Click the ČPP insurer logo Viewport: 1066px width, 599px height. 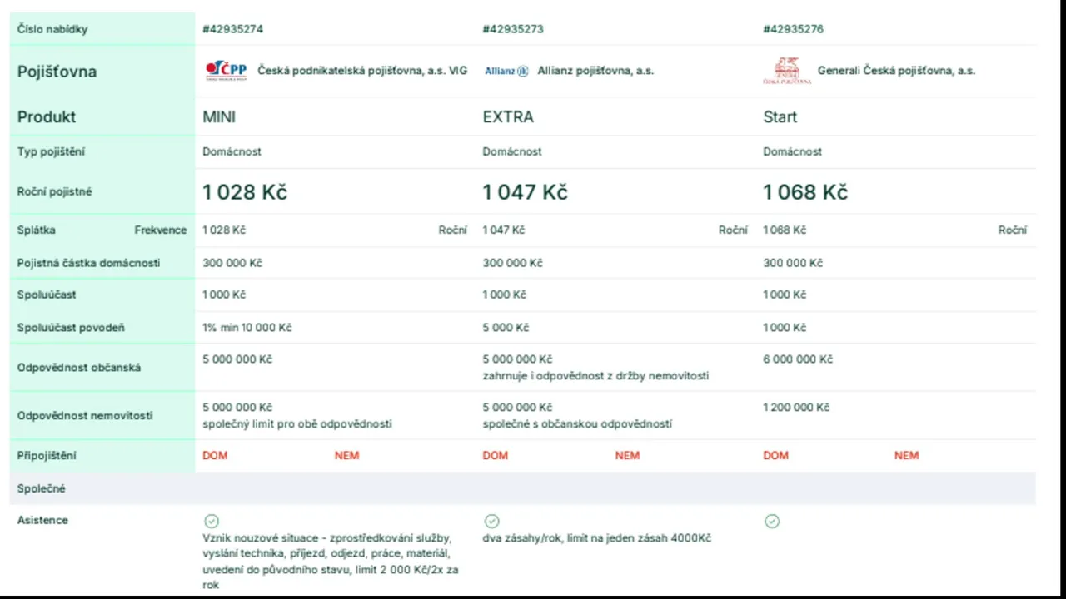pos(227,71)
